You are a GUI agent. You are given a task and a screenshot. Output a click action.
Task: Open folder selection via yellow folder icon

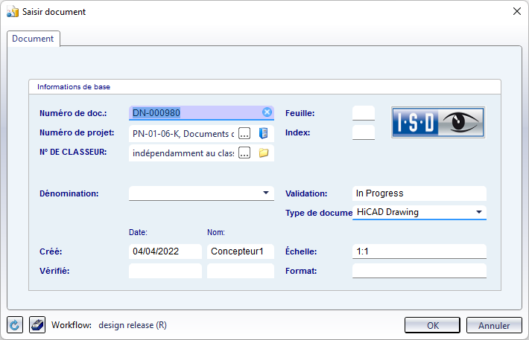[x=264, y=153]
